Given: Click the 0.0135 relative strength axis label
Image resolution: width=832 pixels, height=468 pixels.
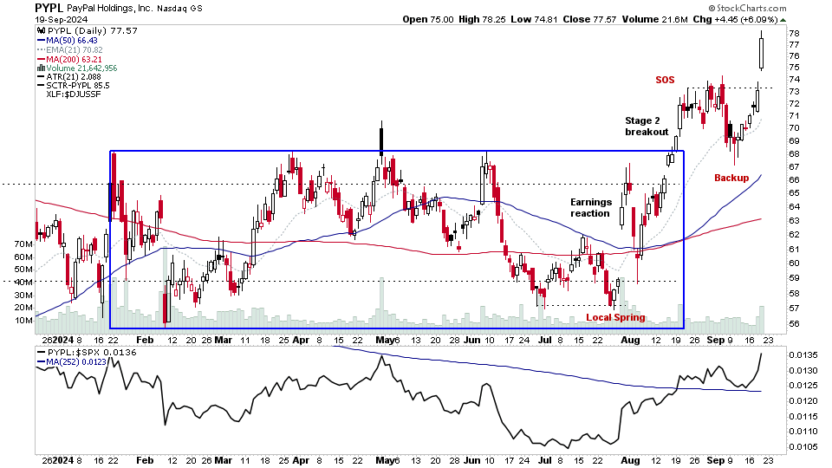Looking at the screenshot, I should (803, 355).
